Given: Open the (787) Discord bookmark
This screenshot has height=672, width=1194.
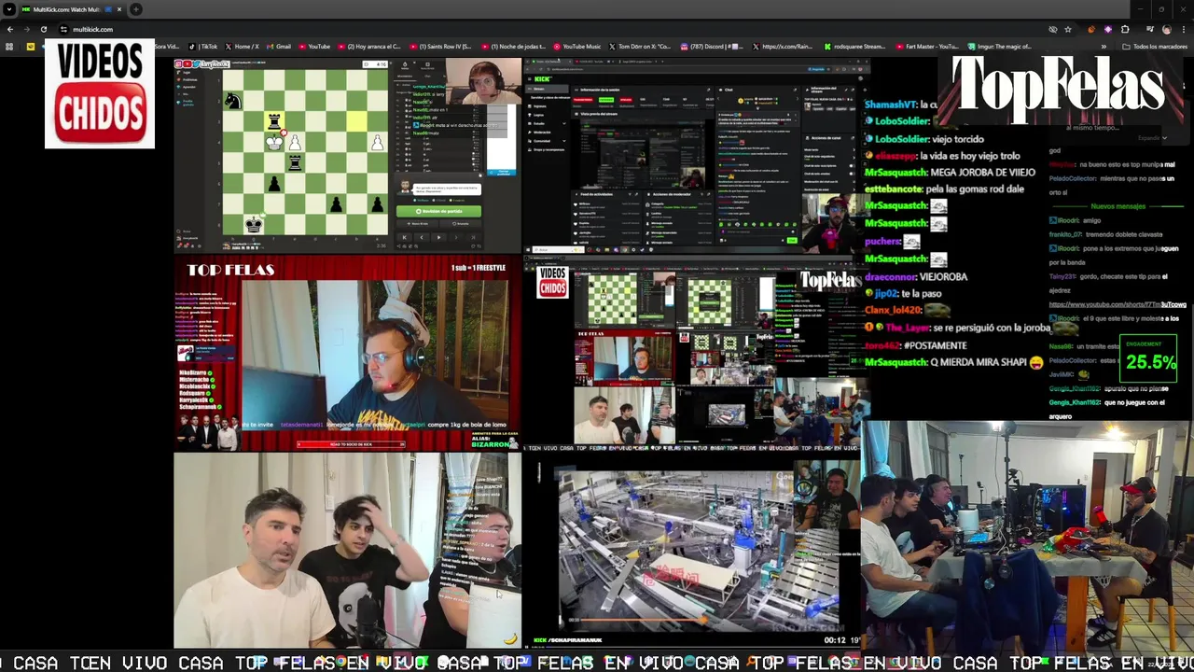Looking at the screenshot, I should point(712,47).
